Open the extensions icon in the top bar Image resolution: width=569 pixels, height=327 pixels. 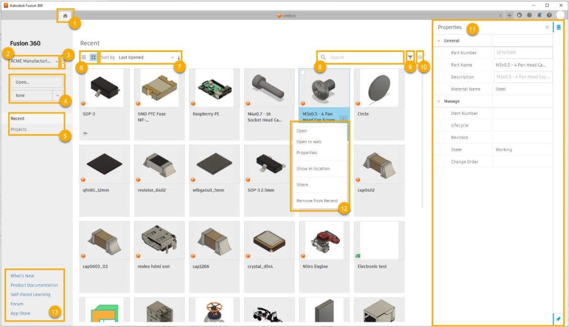click(519, 15)
